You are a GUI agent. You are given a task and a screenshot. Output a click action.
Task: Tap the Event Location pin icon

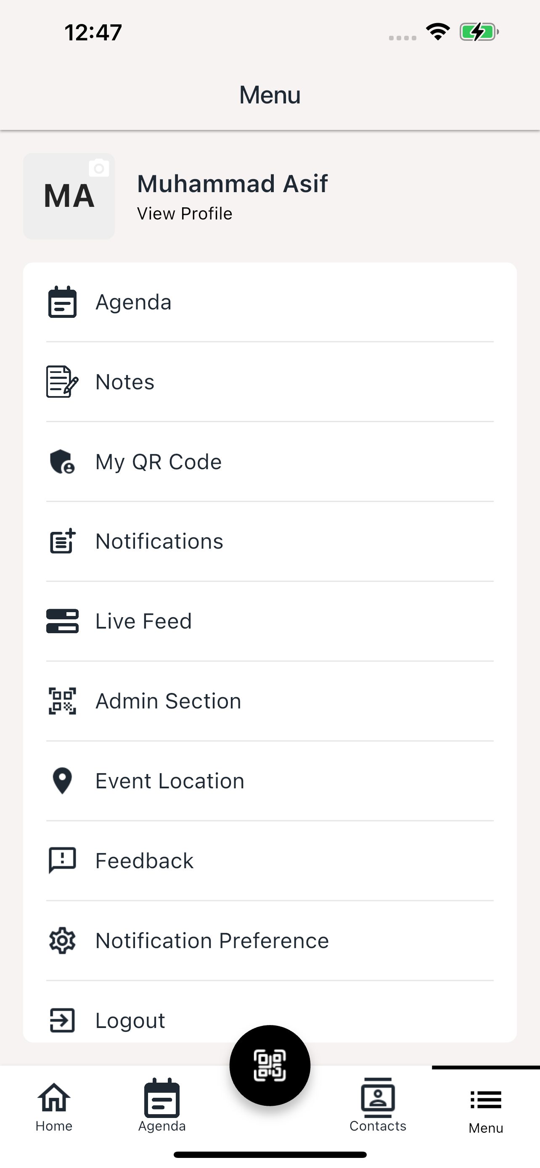(x=63, y=781)
